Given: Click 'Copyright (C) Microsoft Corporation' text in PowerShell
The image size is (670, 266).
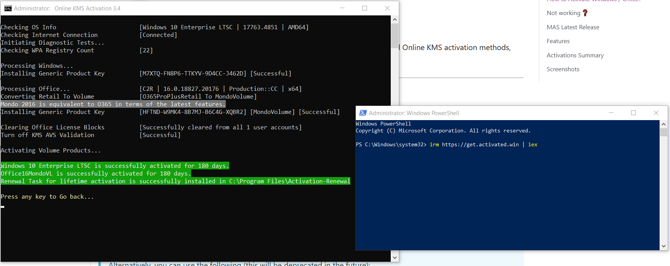Looking at the screenshot, I should tap(443, 131).
